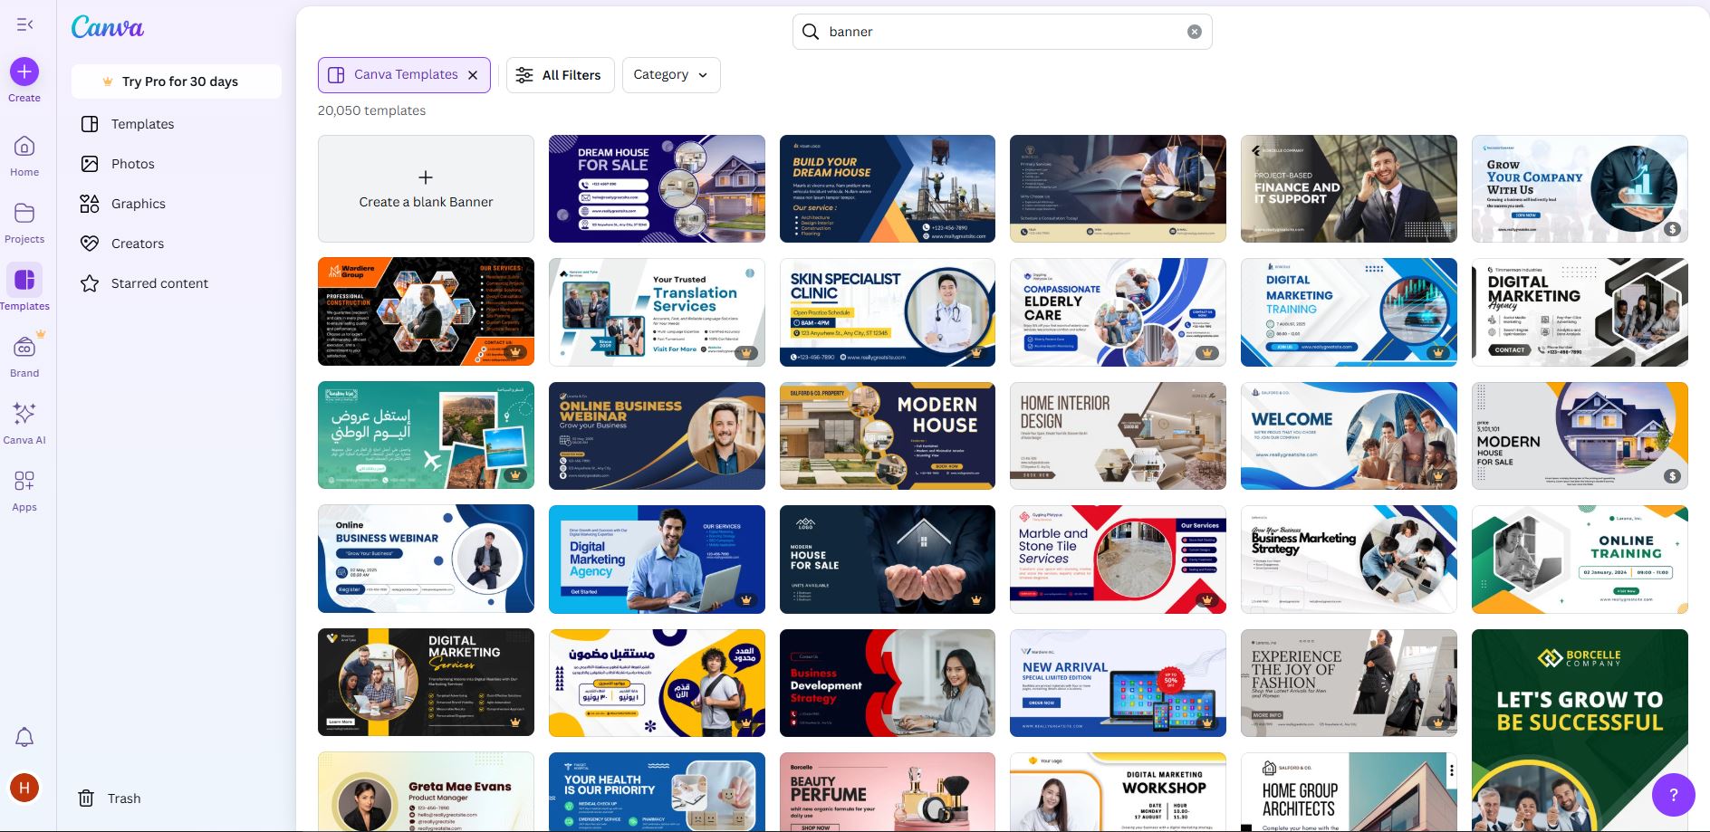The width and height of the screenshot is (1710, 832).
Task: Click the purple Create plus button
Action: pos(24,72)
